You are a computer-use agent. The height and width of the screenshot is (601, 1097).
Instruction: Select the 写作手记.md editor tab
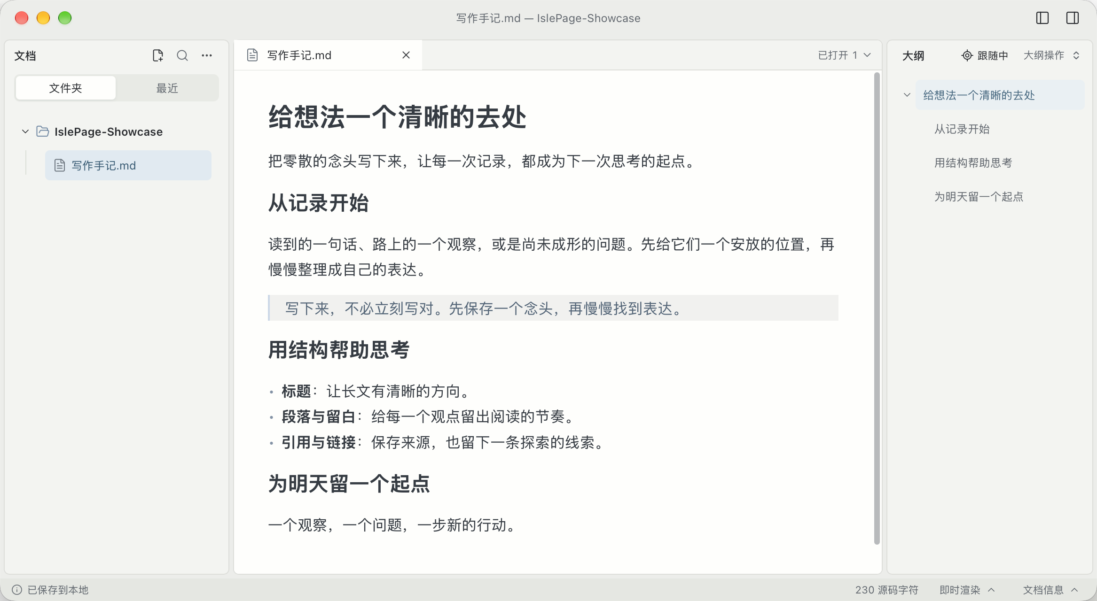pos(328,55)
